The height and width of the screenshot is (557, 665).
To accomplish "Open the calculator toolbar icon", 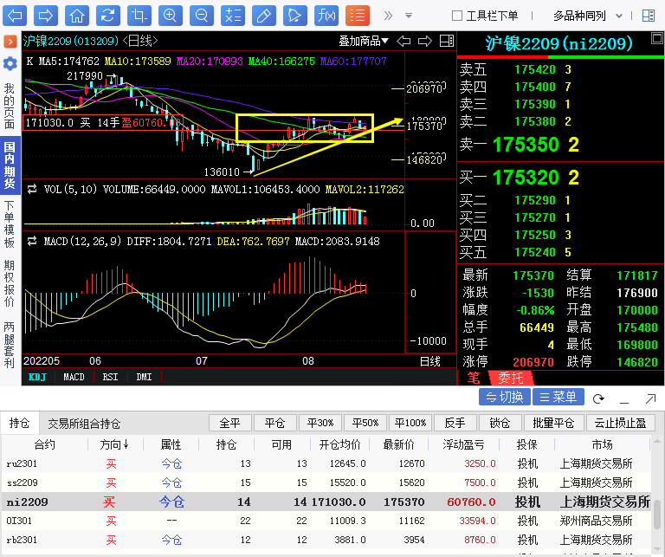I will 232,15.
